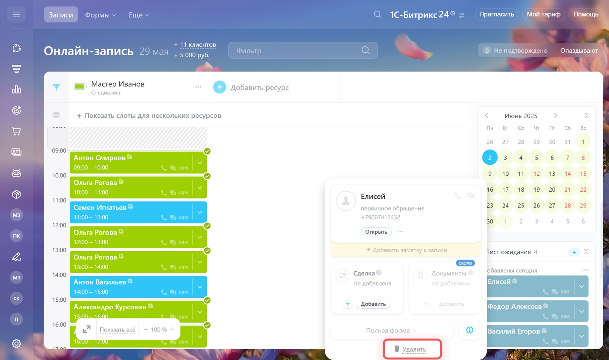Expand Федор Алексеев waiting list entry
Screen dimensions: 609x360
point(581,311)
